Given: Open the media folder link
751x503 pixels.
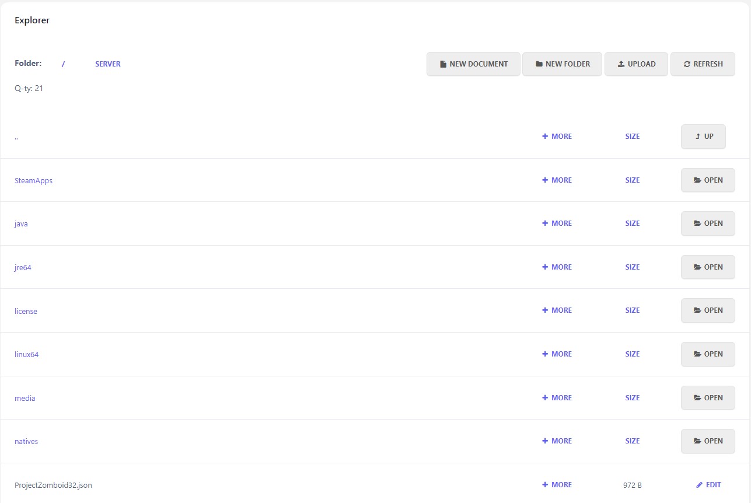Looking at the screenshot, I should point(25,397).
